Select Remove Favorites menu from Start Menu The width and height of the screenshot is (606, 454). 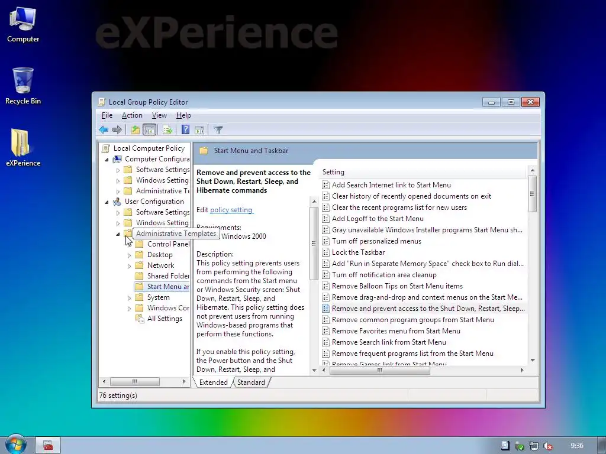[x=396, y=331]
